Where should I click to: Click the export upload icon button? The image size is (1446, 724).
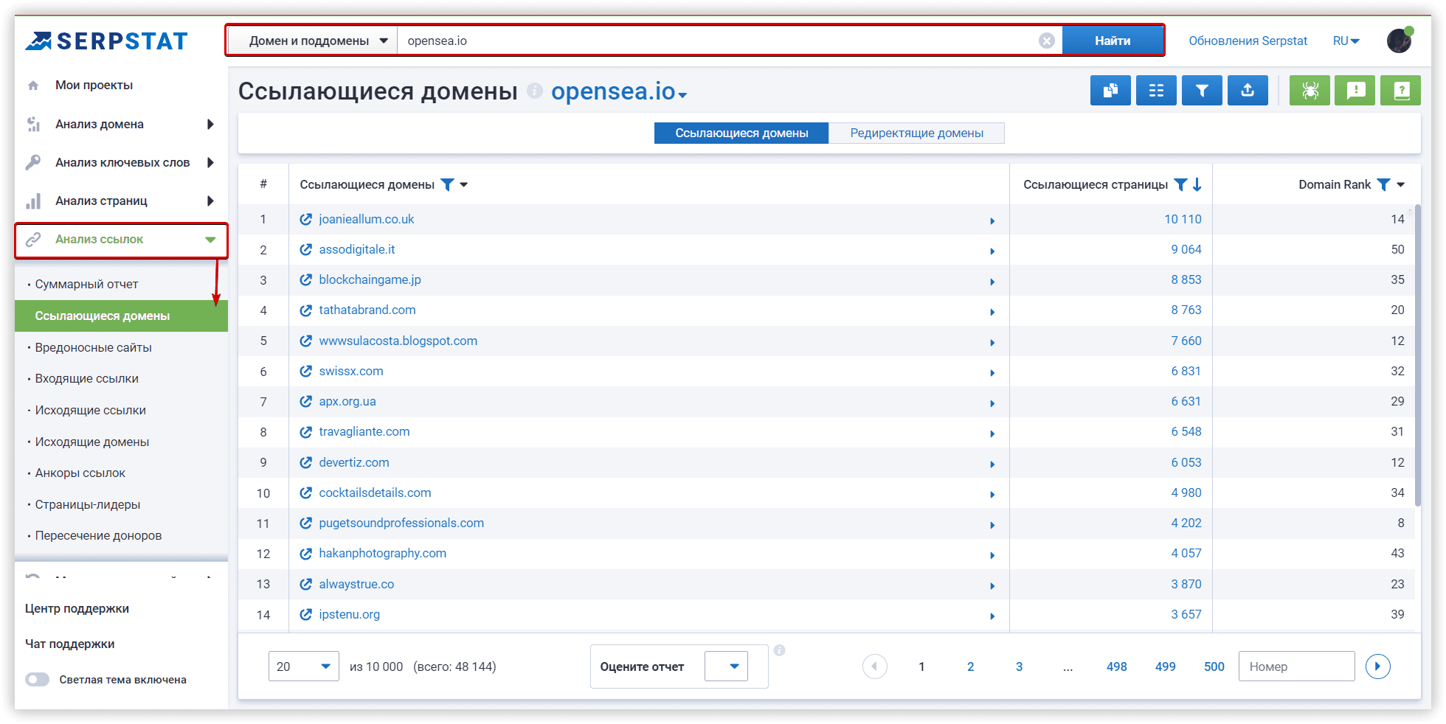1248,91
